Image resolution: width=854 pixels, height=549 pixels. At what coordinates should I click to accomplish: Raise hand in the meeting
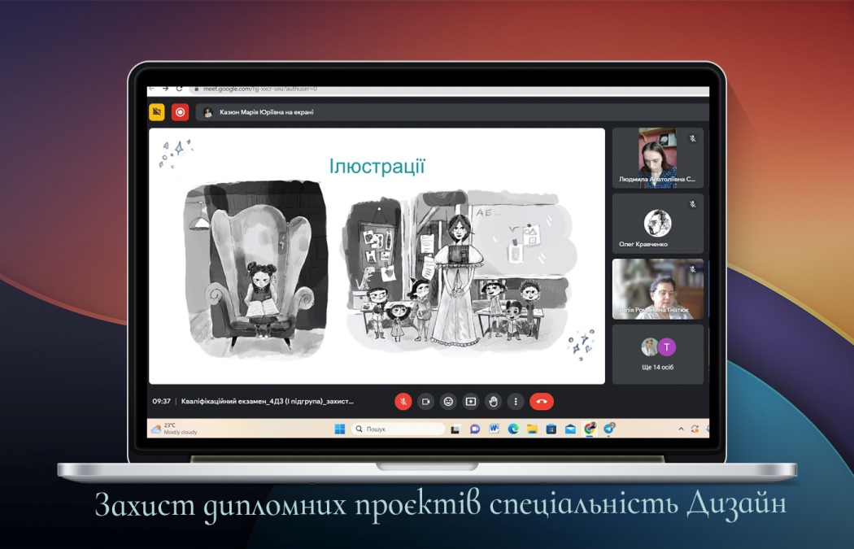pyautogui.click(x=493, y=402)
